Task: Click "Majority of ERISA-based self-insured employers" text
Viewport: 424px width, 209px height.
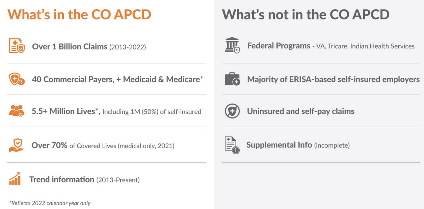Action: (333, 79)
